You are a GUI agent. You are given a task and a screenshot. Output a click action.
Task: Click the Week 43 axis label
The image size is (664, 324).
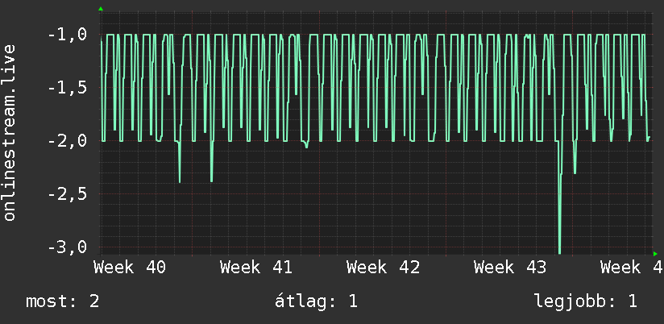(x=510, y=268)
